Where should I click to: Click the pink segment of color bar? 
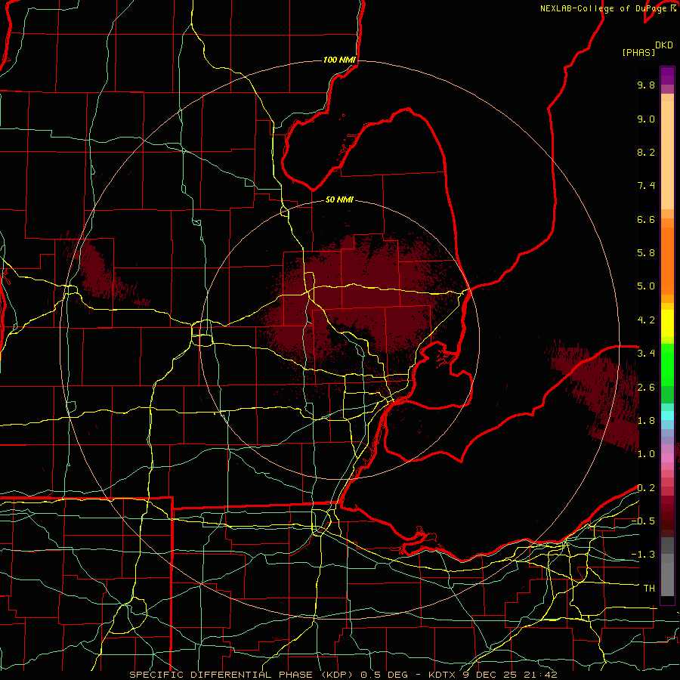coord(667,458)
